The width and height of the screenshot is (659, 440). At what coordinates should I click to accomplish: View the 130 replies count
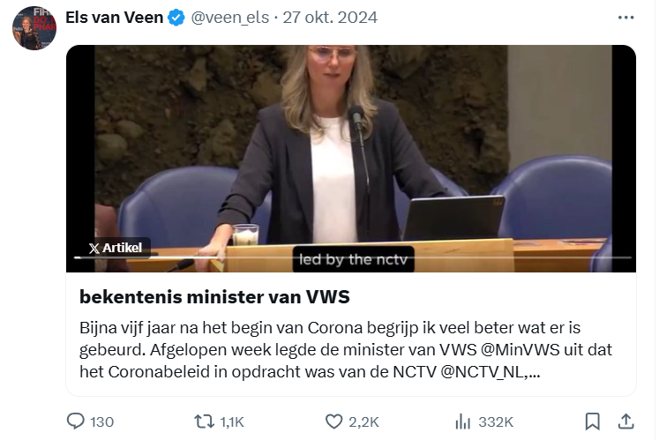point(102,422)
